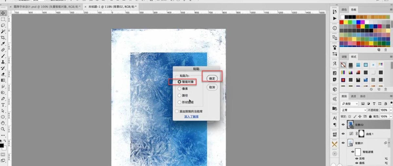Viewport: 393px width, 166px height.
Task: Select the Brush tool
Action: (3, 56)
